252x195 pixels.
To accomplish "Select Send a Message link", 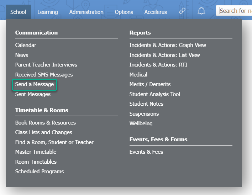I will [35, 84].
